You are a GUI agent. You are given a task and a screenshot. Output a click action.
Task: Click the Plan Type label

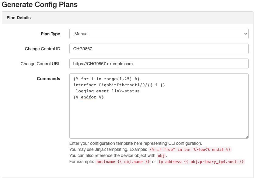(x=50, y=34)
